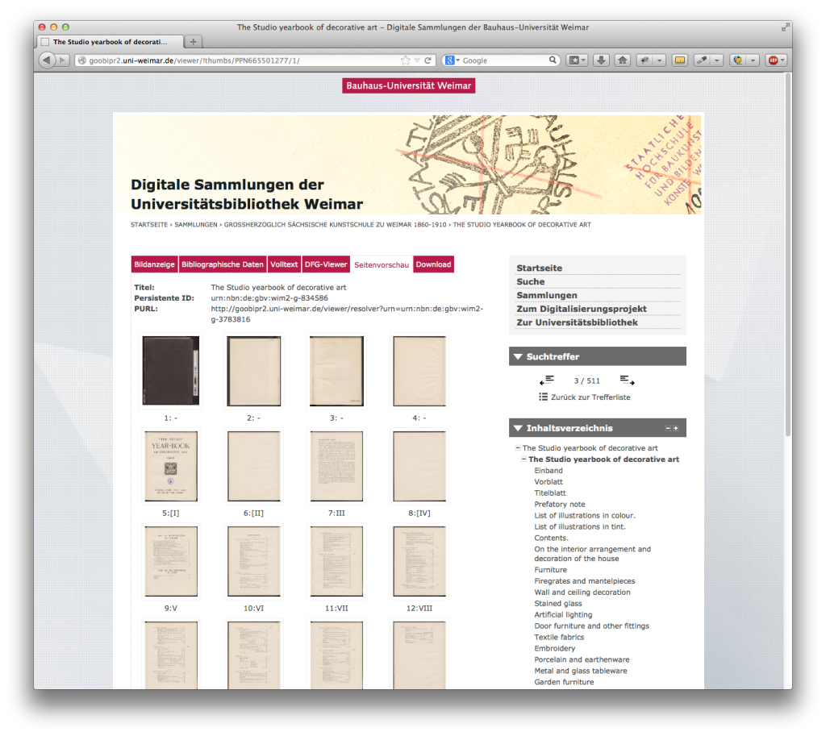Open the page thumbnail labeled 10:VI

coord(254,561)
